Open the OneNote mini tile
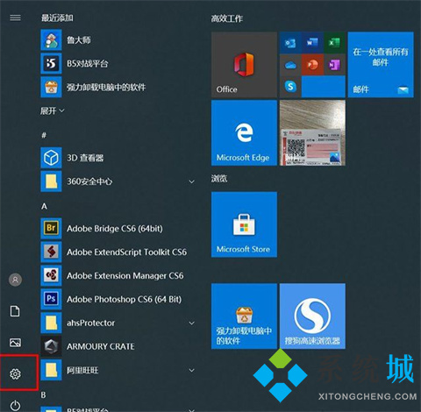The width and height of the screenshot is (421, 412). 334,65
